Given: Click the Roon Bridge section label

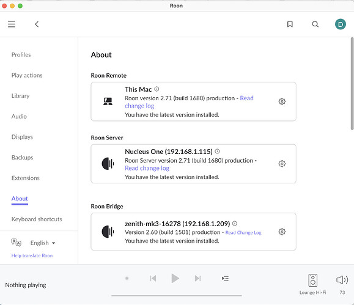Looking at the screenshot, I should click(x=107, y=207).
